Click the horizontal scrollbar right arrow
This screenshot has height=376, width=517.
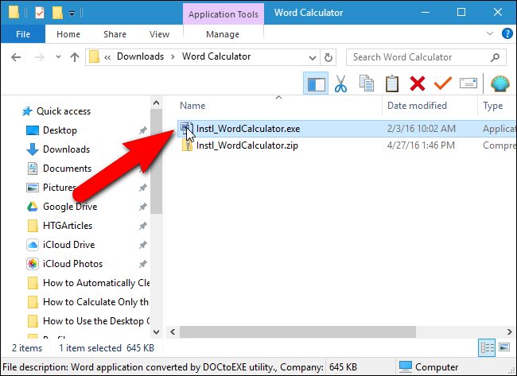pyautogui.click(x=510, y=331)
